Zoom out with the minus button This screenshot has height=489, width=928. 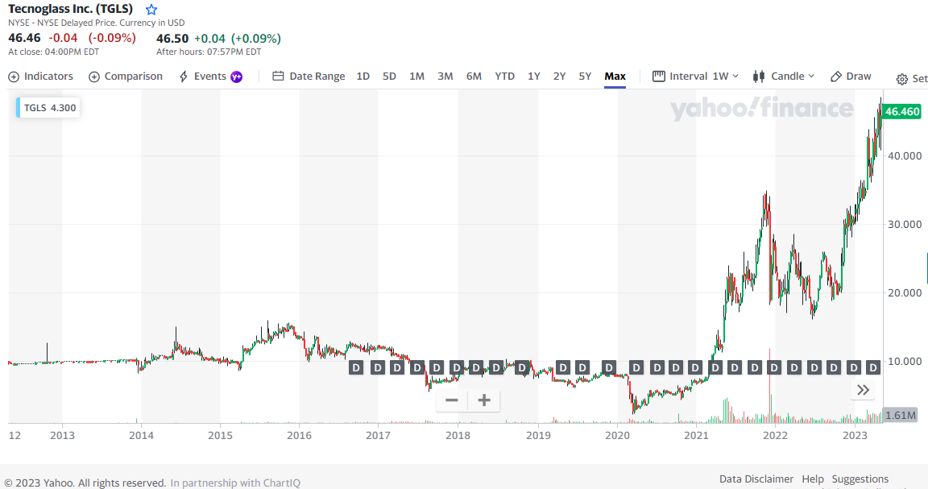(x=452, y=401)
